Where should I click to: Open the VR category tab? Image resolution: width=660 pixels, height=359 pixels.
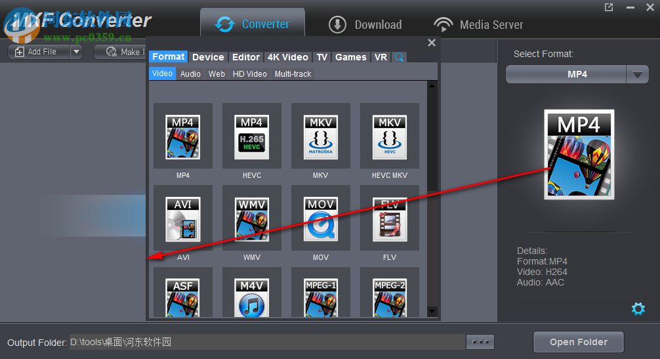coord(381,57)
